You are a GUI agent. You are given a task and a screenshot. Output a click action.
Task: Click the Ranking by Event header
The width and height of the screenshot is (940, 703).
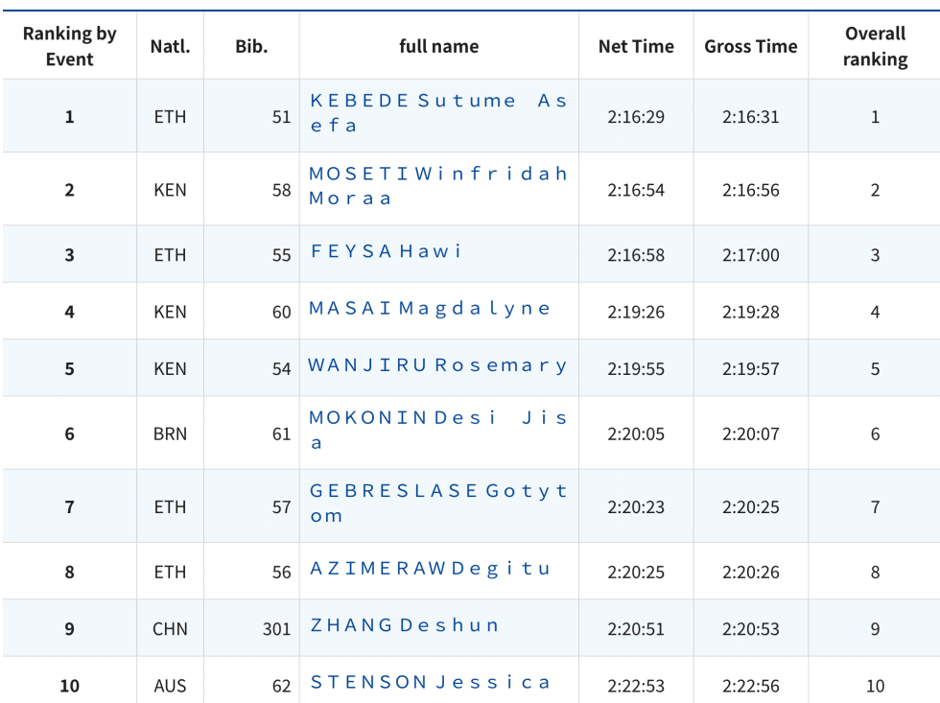[x=69, y=46]
